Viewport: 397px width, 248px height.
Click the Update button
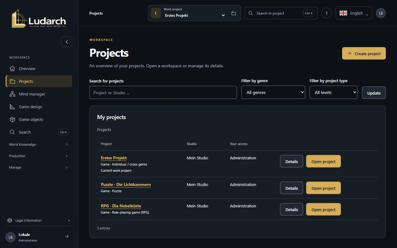(x=374, y=93)
